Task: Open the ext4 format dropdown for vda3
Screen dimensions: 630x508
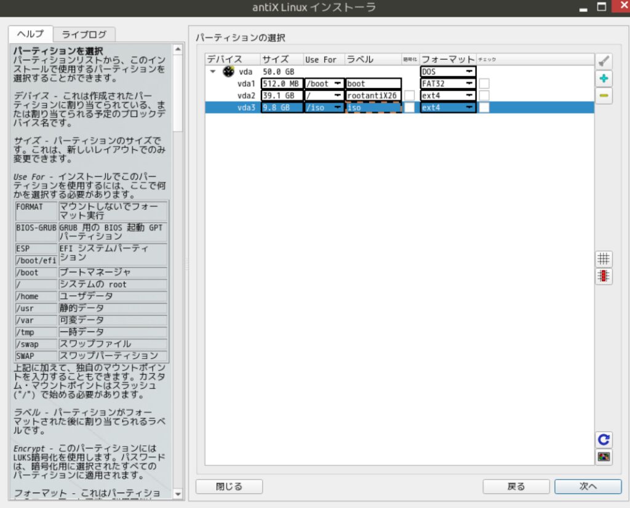Action: click(448, 108)
